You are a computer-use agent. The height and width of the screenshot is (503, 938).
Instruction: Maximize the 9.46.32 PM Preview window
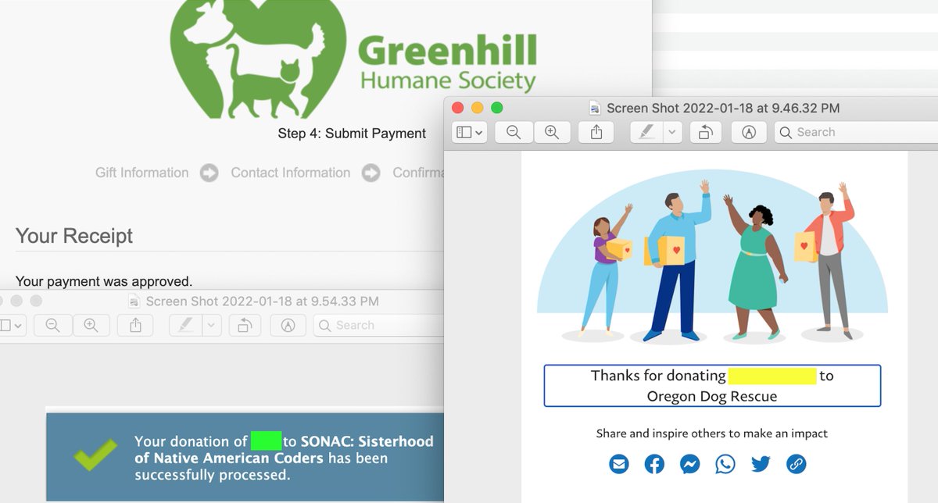[x=496, y=108]
